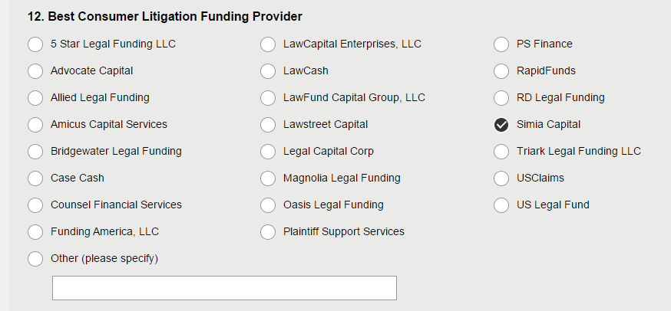
Task: Select the 5 Star Legal Funding LLC option
Action: (x=35, y=44)
